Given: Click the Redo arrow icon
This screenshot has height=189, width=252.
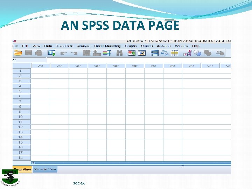Looking at the screenshot, I should tap(74, 53).
